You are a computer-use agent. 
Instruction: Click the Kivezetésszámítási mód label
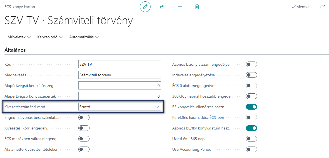(x=25, y=107)
